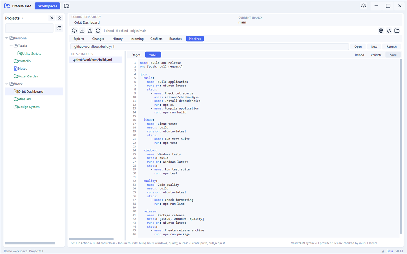
Task: Click the current branch name 'main'
Action: click(x=242, y=22)
